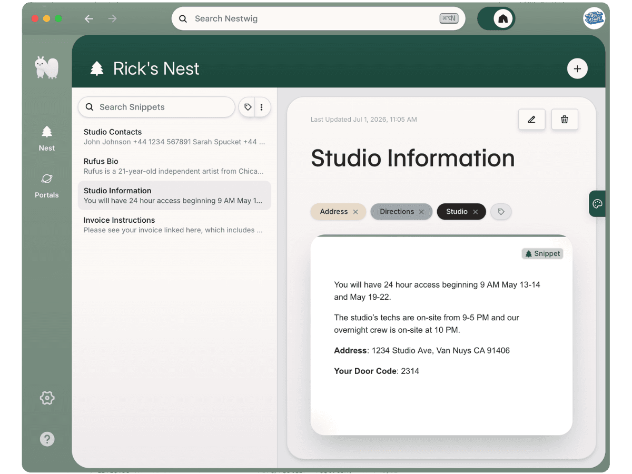The image size is (632, 474).
Task: Remove the Studio tag
Action: point(475,212)
